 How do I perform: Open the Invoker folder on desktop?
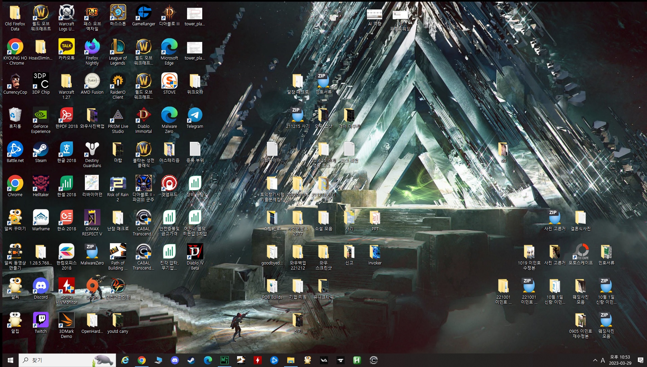(375, 255)
